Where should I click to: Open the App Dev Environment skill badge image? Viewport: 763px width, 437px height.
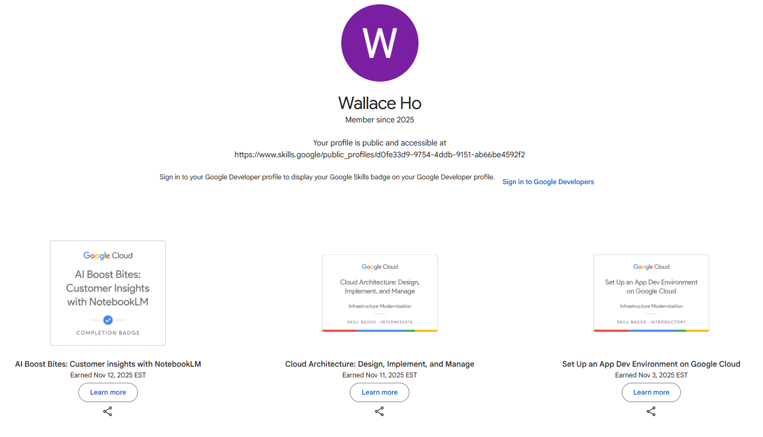(651, 293)
